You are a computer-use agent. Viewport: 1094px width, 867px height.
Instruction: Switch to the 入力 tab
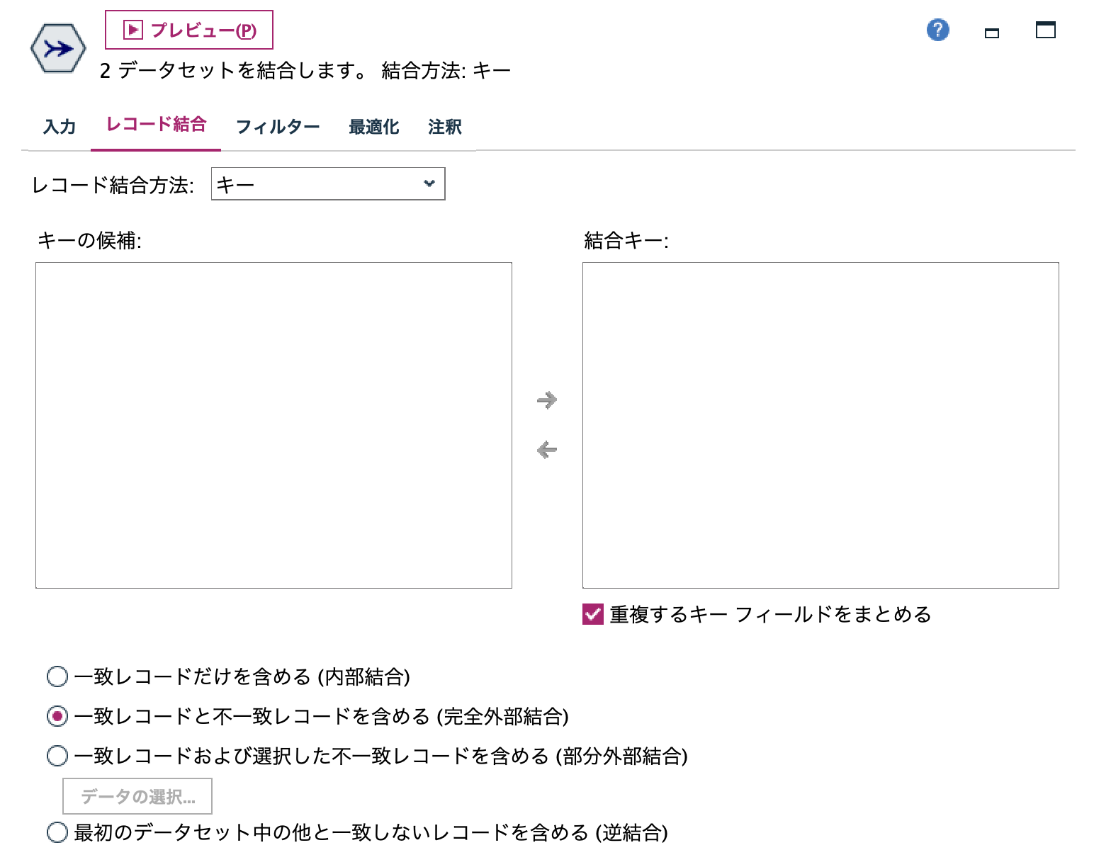point(59,125)
